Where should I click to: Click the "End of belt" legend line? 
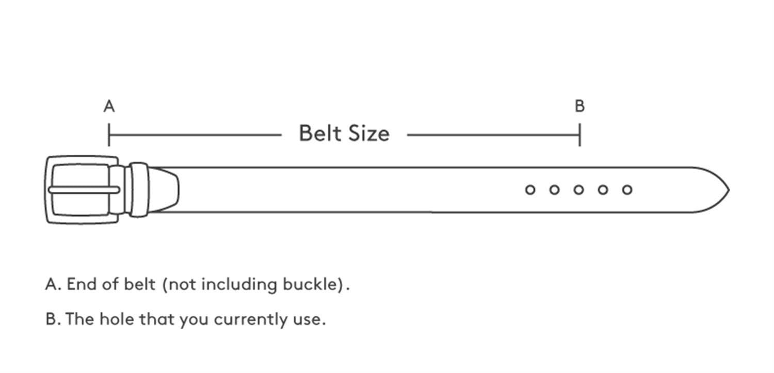click(197, 284)
